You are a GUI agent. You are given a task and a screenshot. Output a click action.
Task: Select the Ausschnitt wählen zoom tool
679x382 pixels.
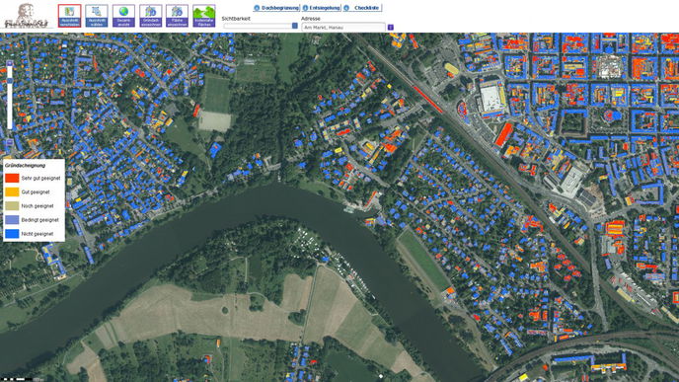click(x=97, y=16)
